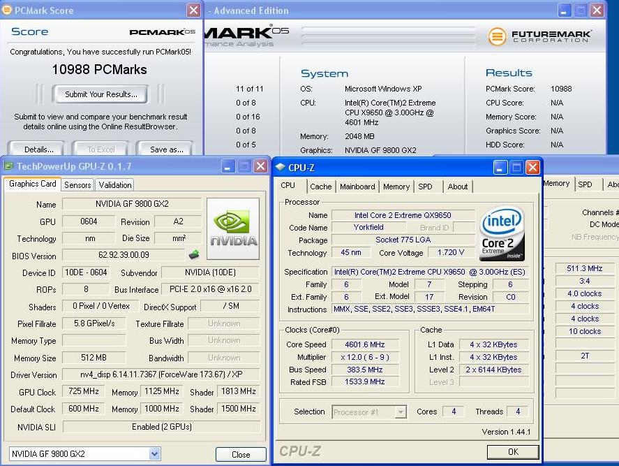Click the Package value Socket 775 LGA

(x=403, y=240)
